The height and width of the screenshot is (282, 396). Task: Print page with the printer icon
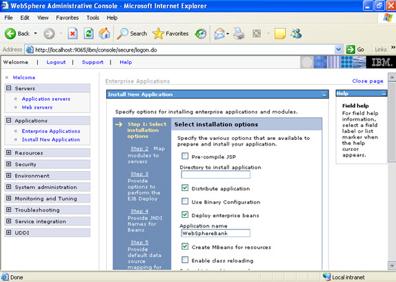(x=239, y=34)
